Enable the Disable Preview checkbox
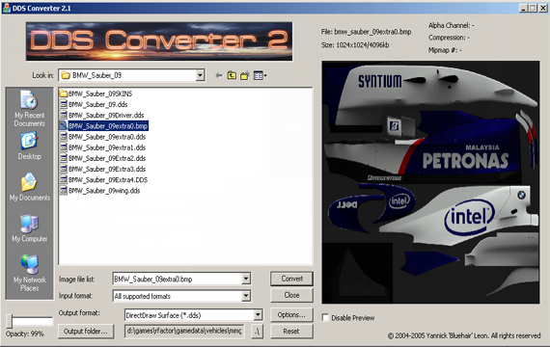This screenshot has width=550, height=347. [x=325, y=317]
